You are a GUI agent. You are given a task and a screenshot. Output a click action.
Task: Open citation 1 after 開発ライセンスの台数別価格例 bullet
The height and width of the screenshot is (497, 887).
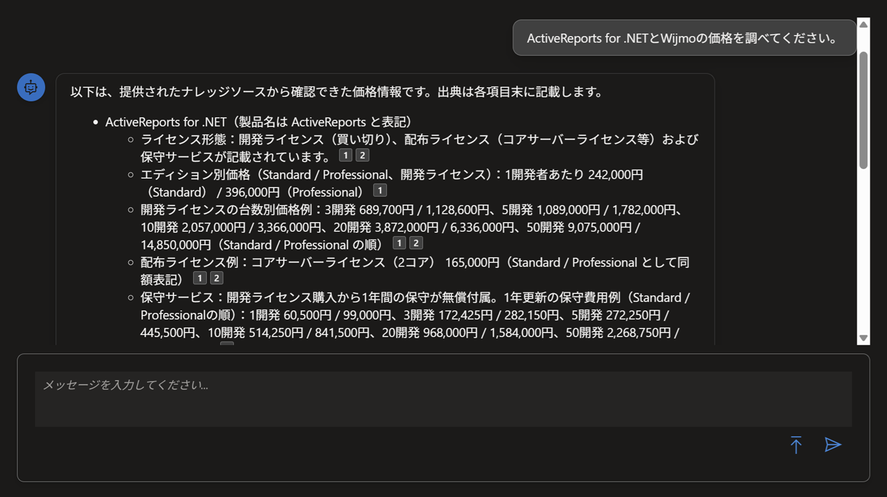(398, 242)
